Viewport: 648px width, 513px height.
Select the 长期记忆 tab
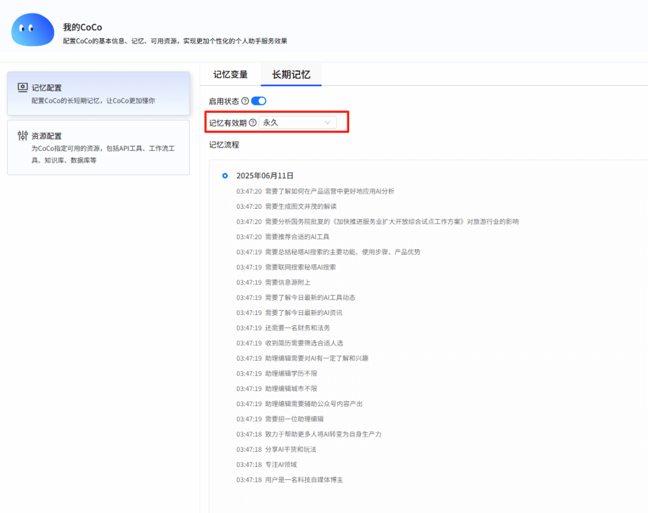point(291,74)
